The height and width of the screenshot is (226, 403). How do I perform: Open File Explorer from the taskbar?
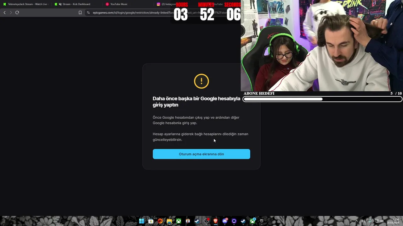pos(169,221)
